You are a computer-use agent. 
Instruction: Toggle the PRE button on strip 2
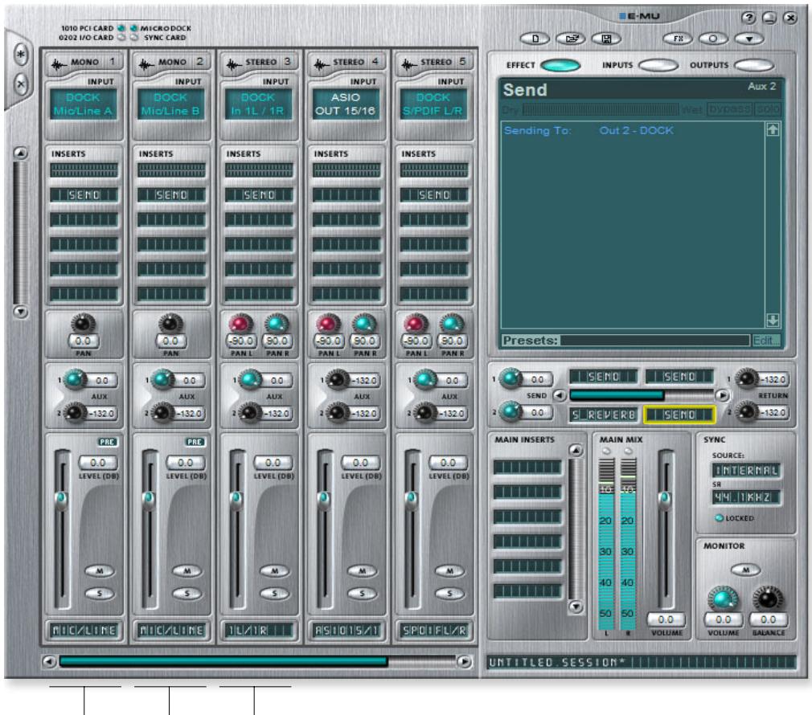point(195,442)
